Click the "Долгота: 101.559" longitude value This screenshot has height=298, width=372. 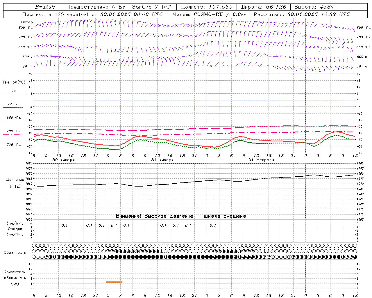pos(207,7)
